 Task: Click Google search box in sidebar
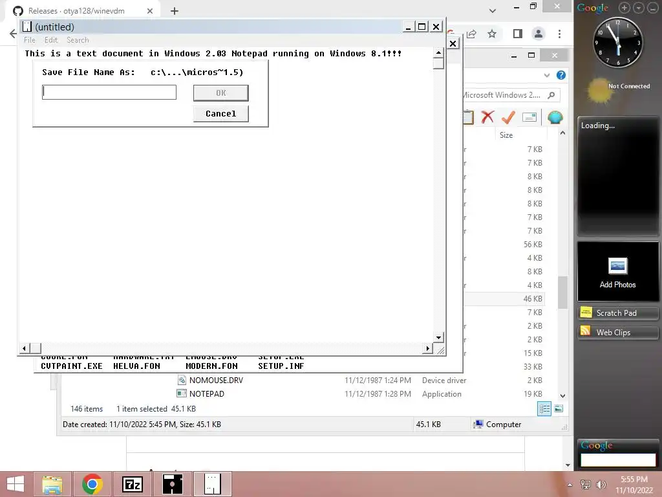(x=618, y=460)
